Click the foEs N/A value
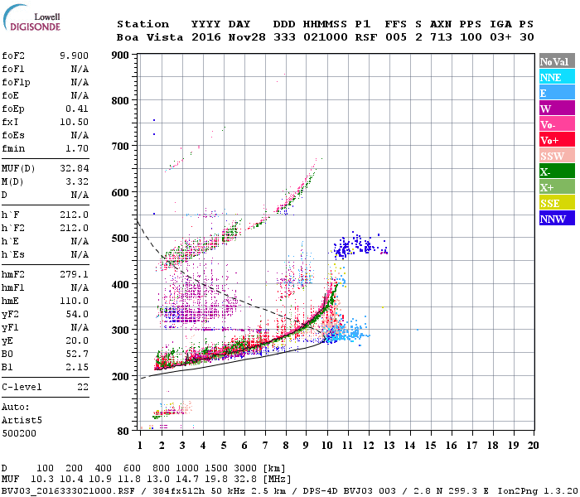This screenshot has height=497, width=580. [80, 135]
